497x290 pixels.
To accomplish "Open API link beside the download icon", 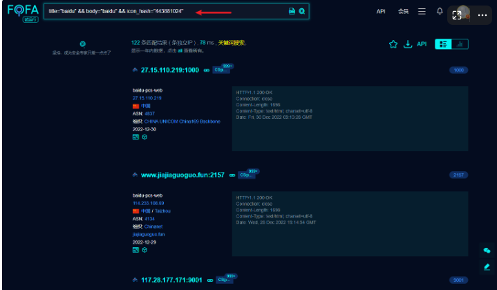I will coord(422,44).
